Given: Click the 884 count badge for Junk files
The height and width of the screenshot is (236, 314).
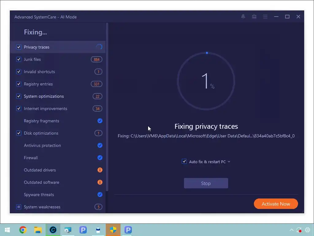Looking at the screenshot, I should (97, 59).
